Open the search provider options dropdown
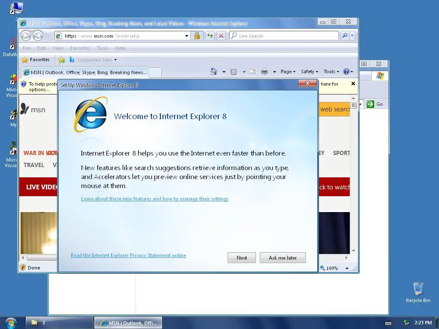Image resolution: width=439 pixels, height=329 pixels. pyautogui.click(x=352, y=36)
